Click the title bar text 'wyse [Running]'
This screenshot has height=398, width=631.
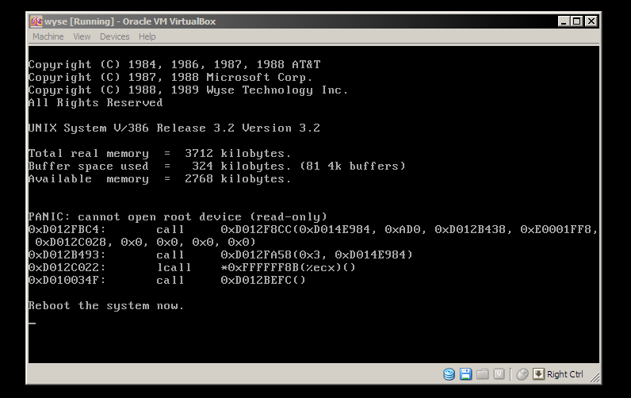79,21
